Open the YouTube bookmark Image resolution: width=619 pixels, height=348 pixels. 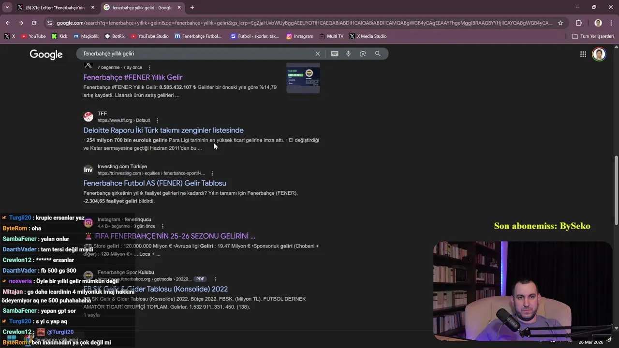click(x=33, y=36)
